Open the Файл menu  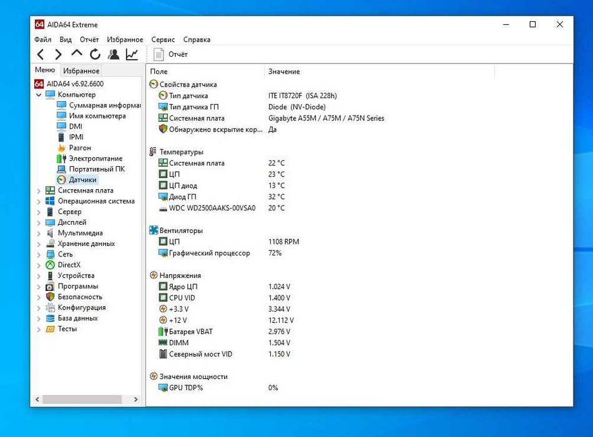coord(42,39)
